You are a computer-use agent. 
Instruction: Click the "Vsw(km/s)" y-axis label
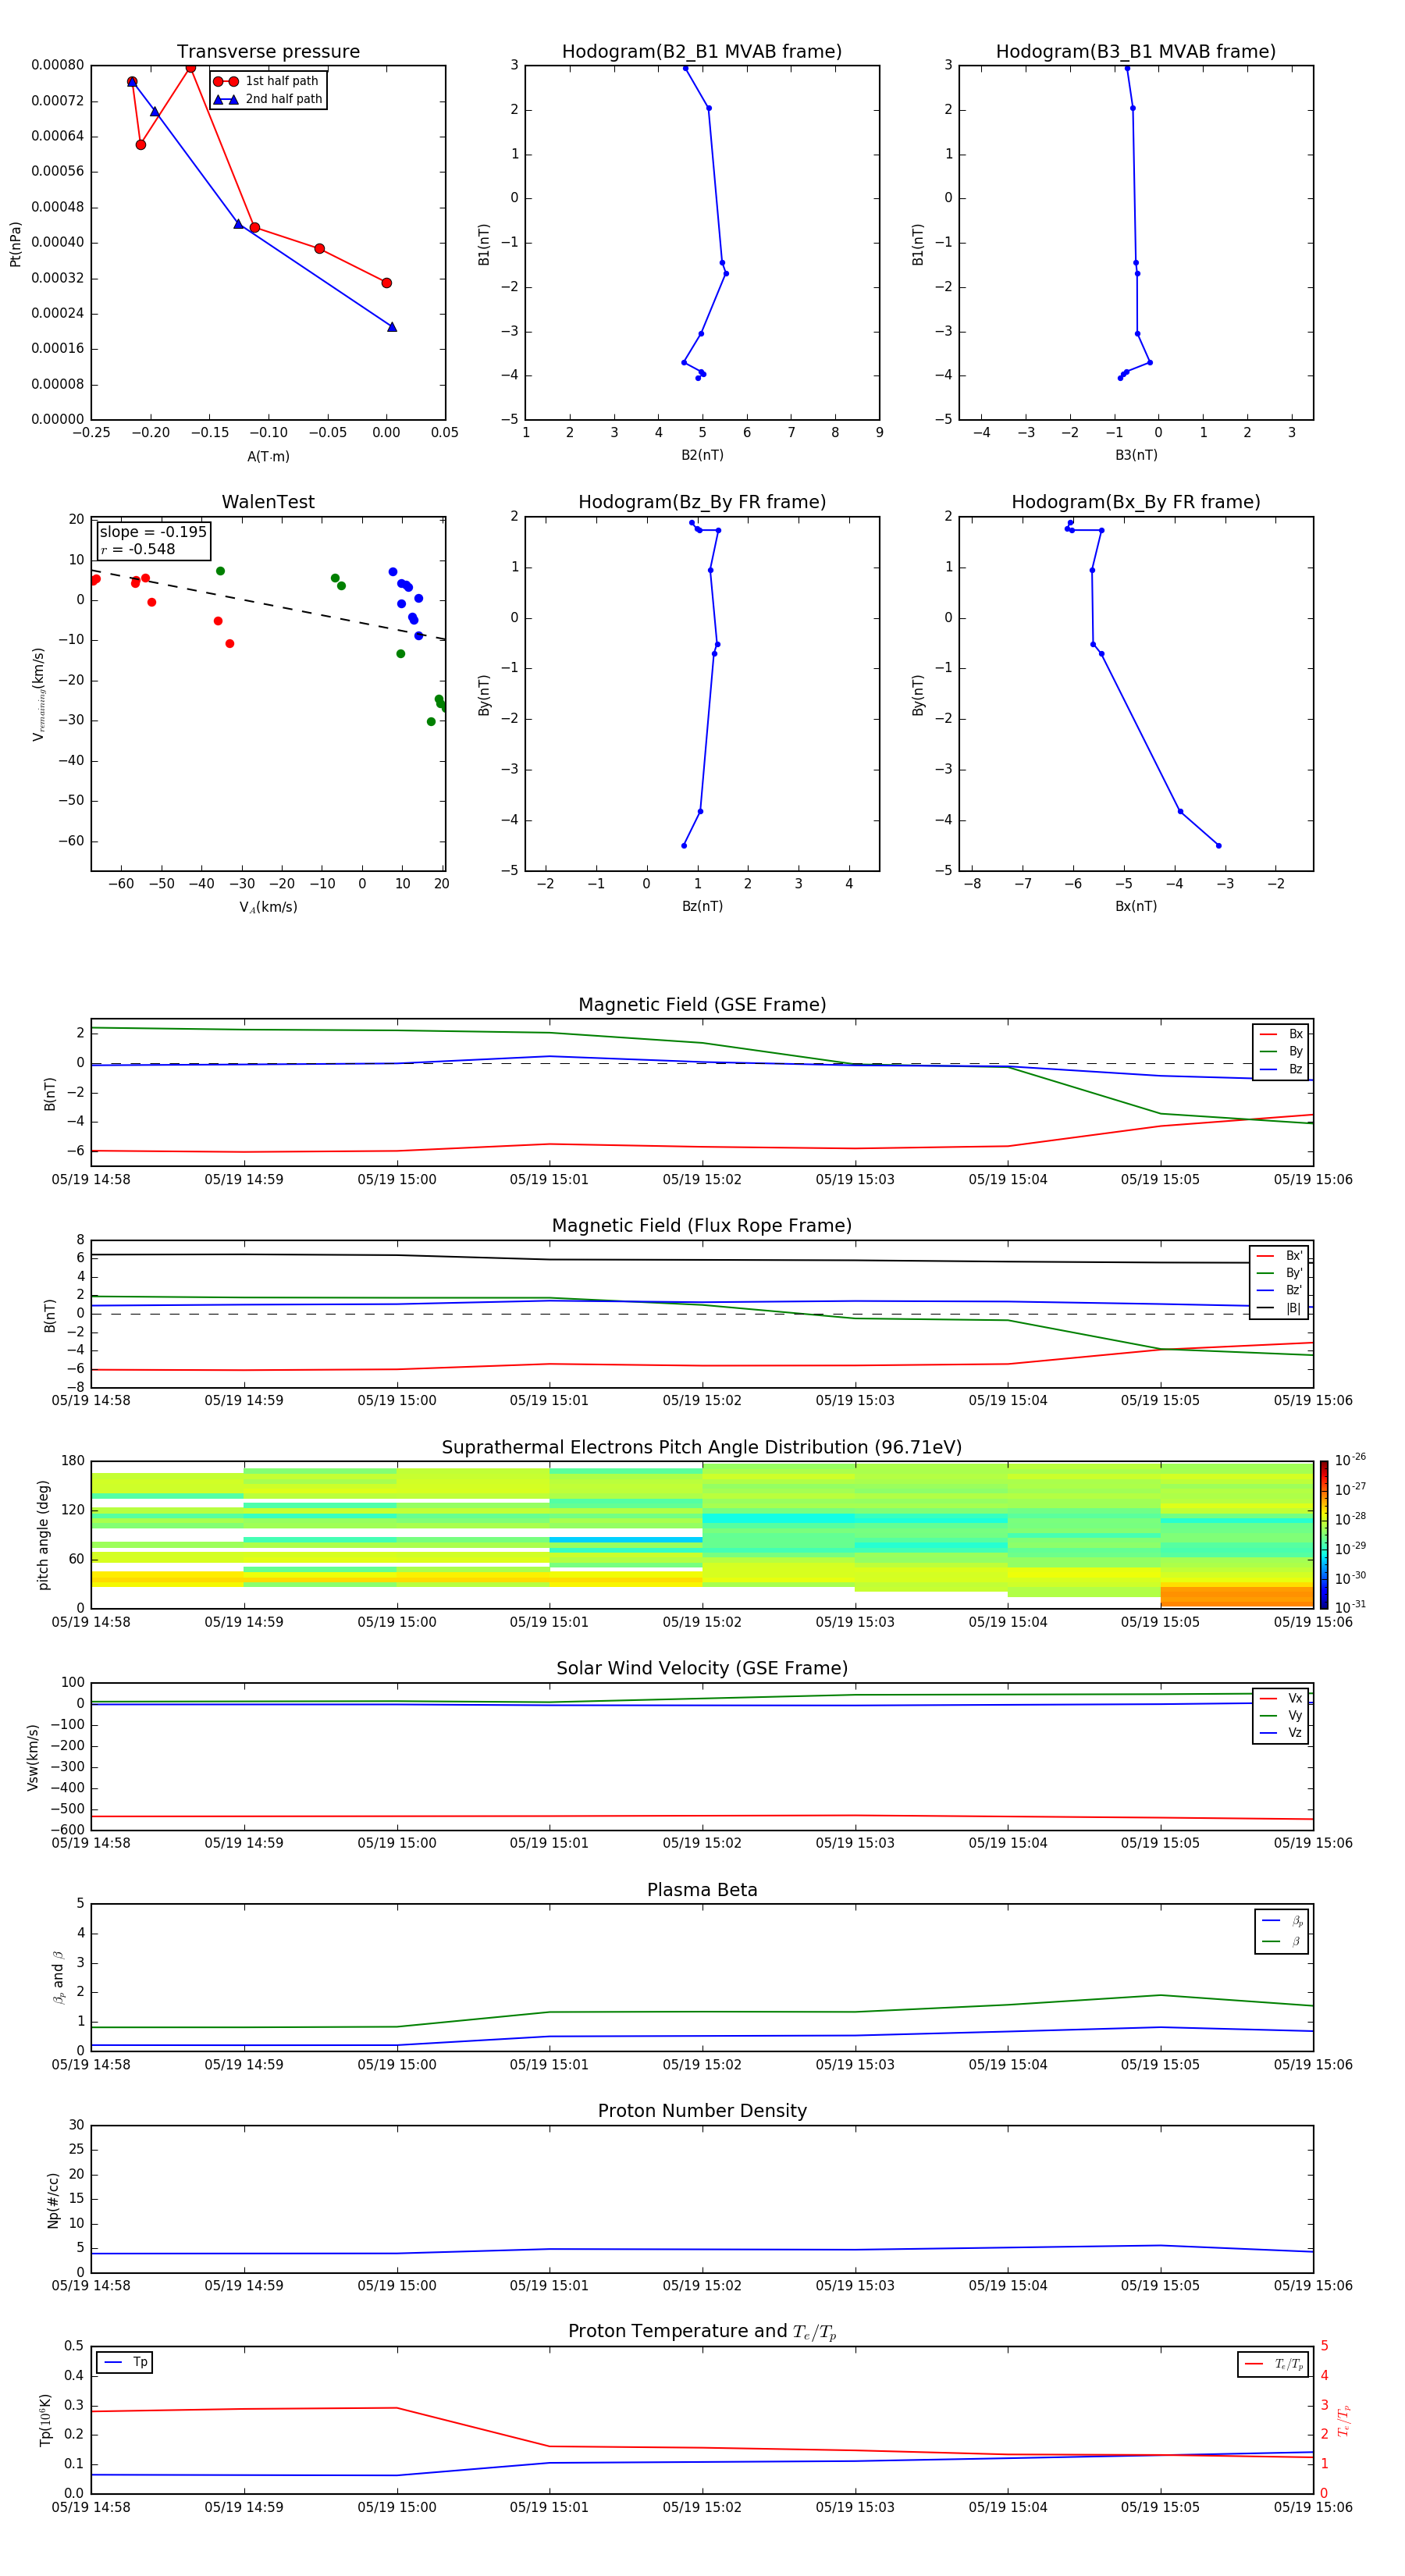[33, 1757]
